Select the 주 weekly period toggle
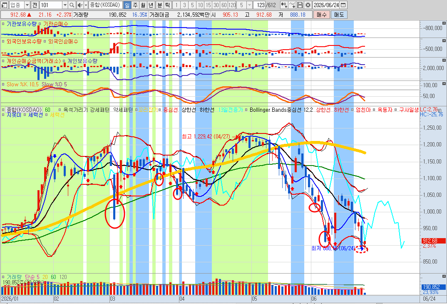 [x=135, y=5]
